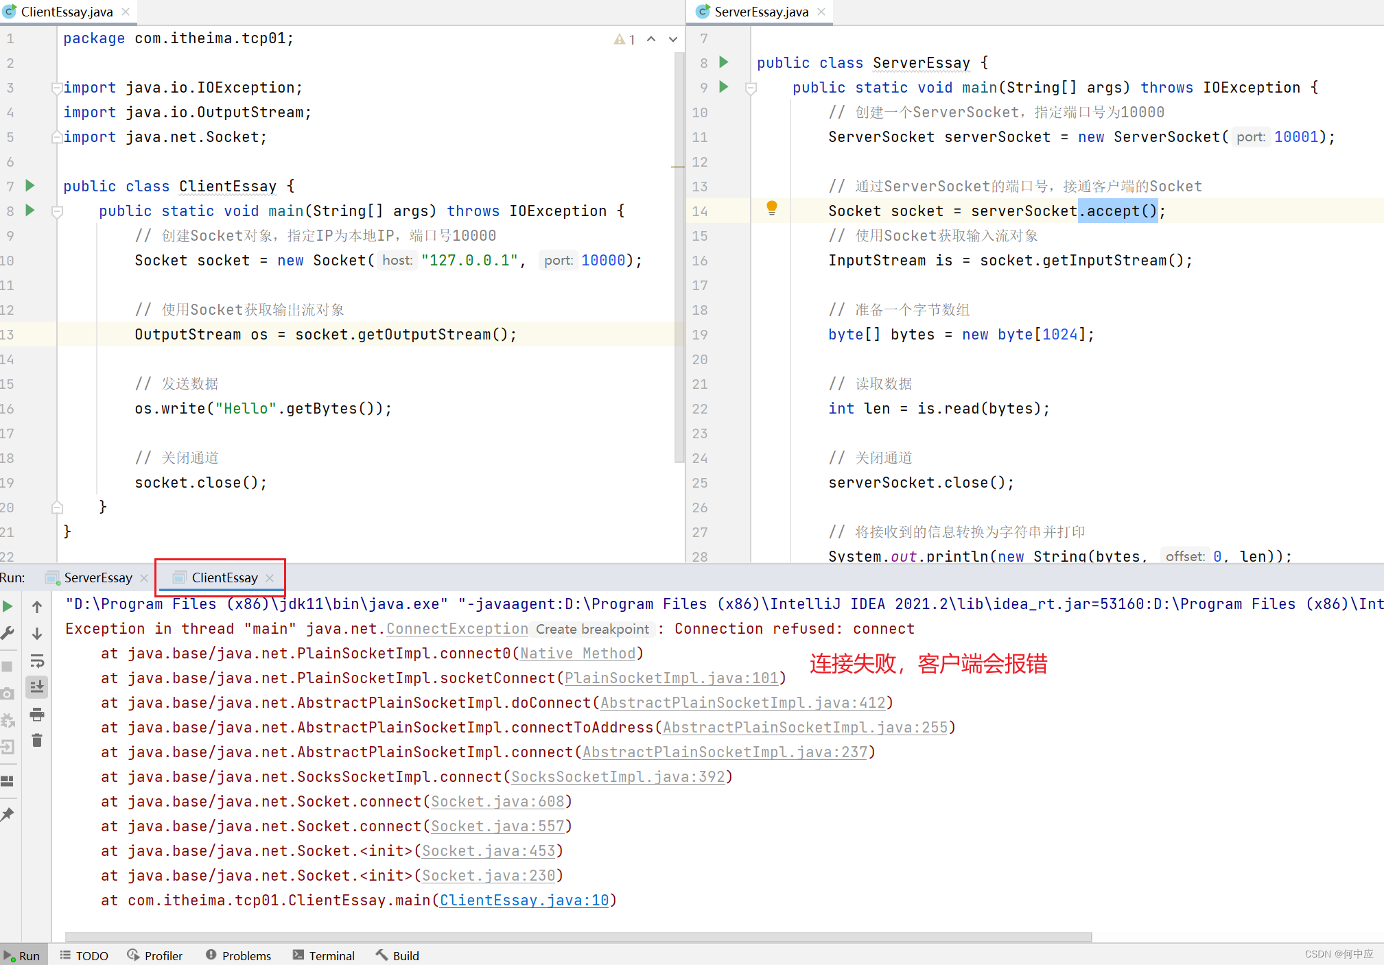Toggle scroll to end of console

(37, 687)
